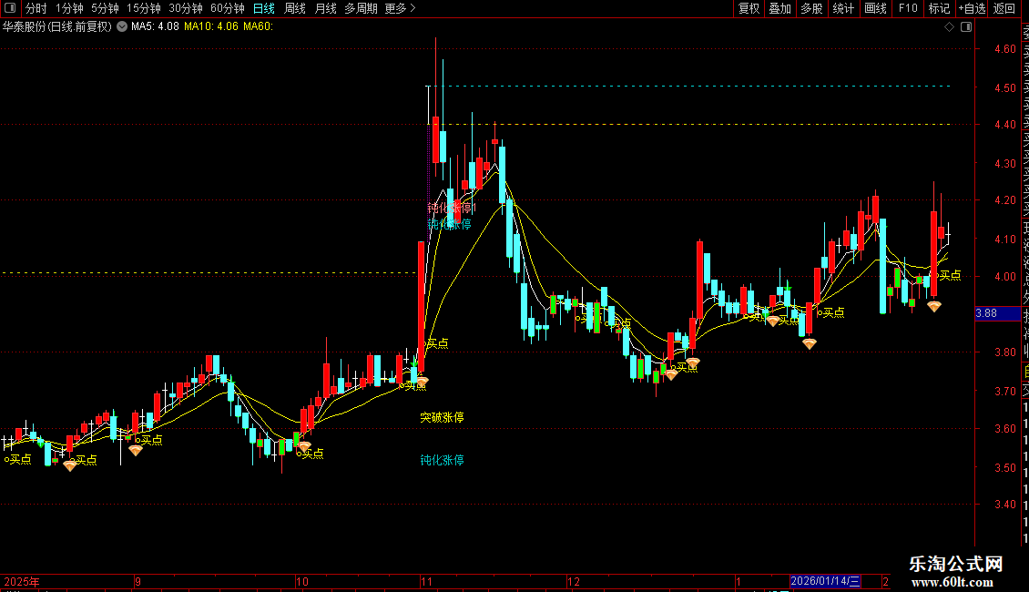Viewport: 1029px width, 592px height.
Task: Click the 4.50 price axis label
Action: tap(1005, 87)
